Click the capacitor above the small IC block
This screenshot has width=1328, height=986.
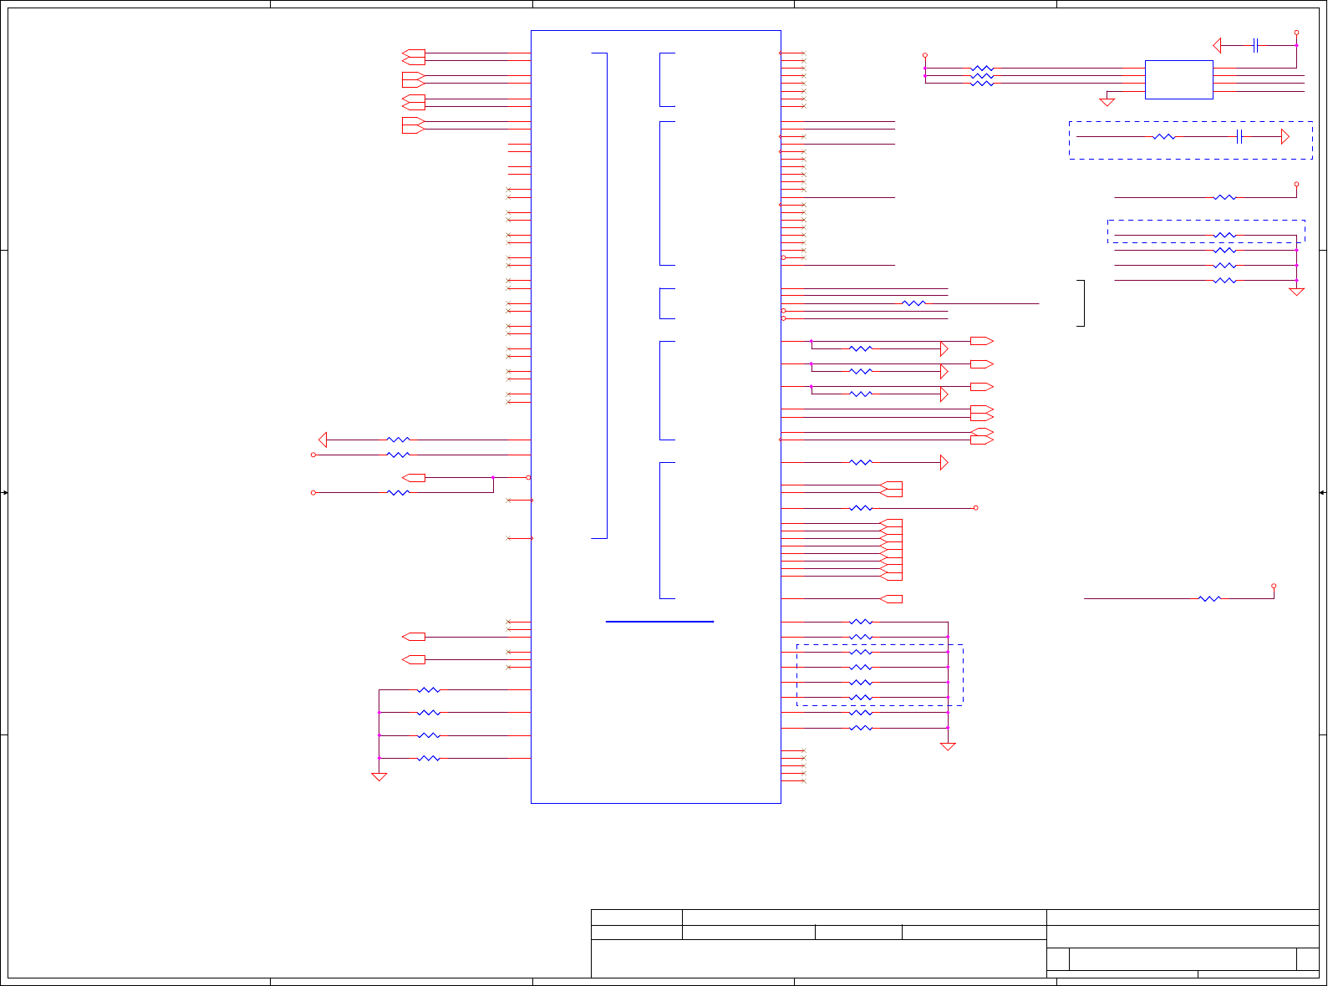coord(1255,45)
